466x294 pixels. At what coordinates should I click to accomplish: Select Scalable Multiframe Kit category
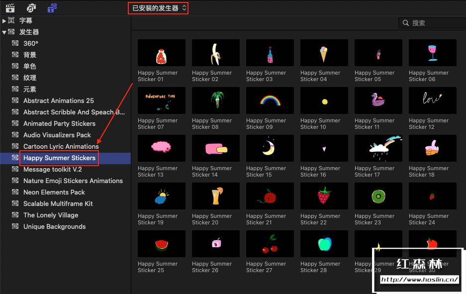point(58,203)
